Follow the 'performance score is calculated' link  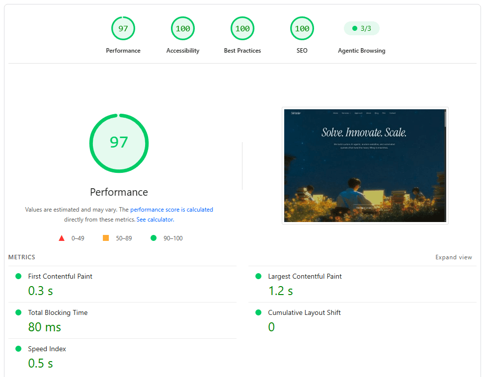(171, 210)
